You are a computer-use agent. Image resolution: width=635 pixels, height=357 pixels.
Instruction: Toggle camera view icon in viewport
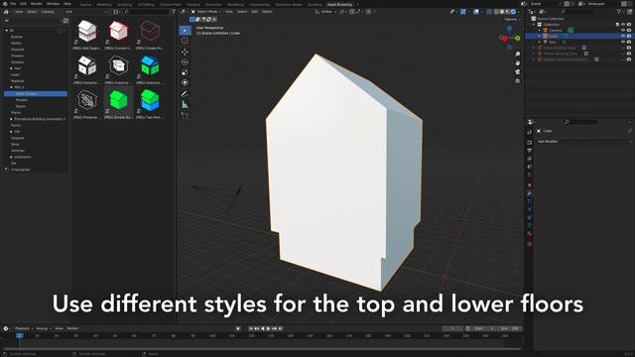[x=518, y=72]
